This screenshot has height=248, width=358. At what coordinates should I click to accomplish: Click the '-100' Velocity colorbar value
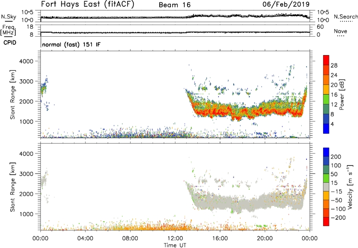(338, 209)
